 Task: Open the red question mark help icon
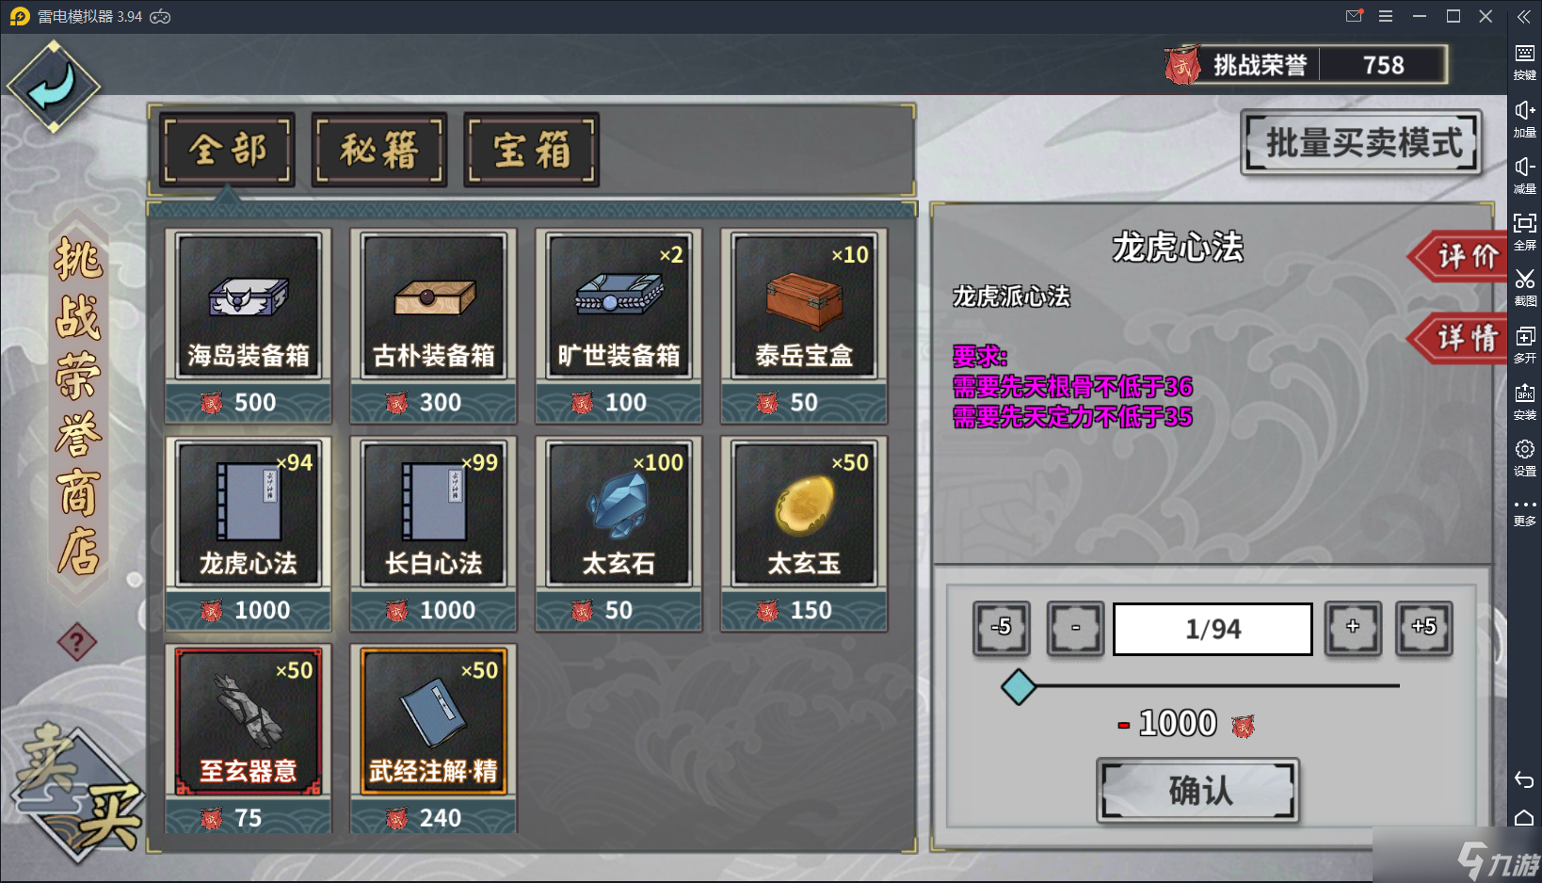coord(77,643)
